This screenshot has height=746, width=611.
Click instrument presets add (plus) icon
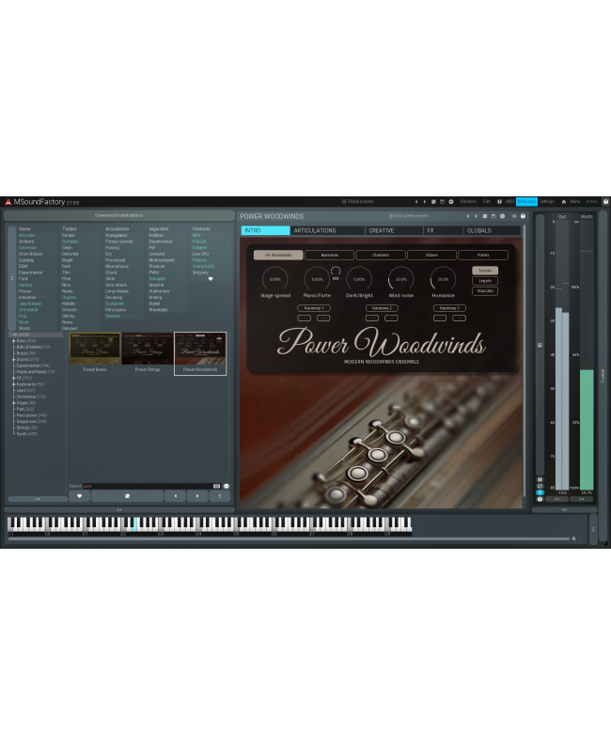pos(502,216)
